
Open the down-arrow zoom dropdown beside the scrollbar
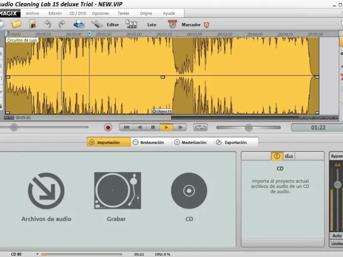pos(334,117)
